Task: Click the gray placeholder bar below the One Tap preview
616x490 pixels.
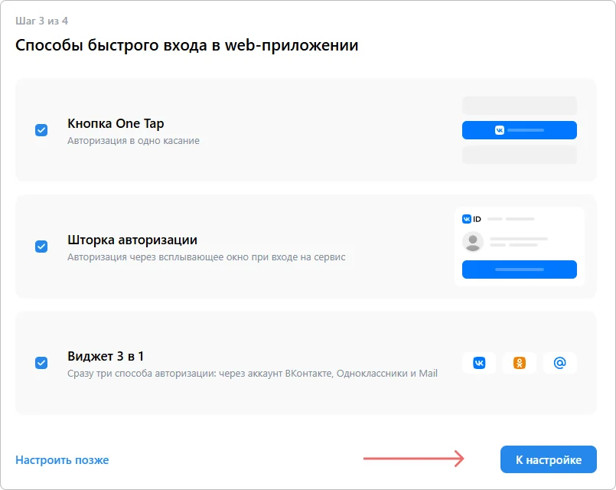Action: (519, 155)
